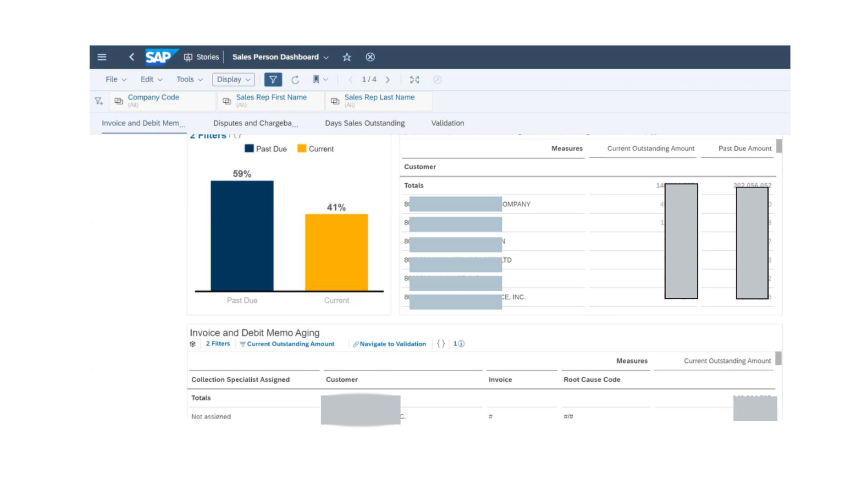Toggle the filter bar funnel button
This screenshot has width=854, height=480.
273,80
